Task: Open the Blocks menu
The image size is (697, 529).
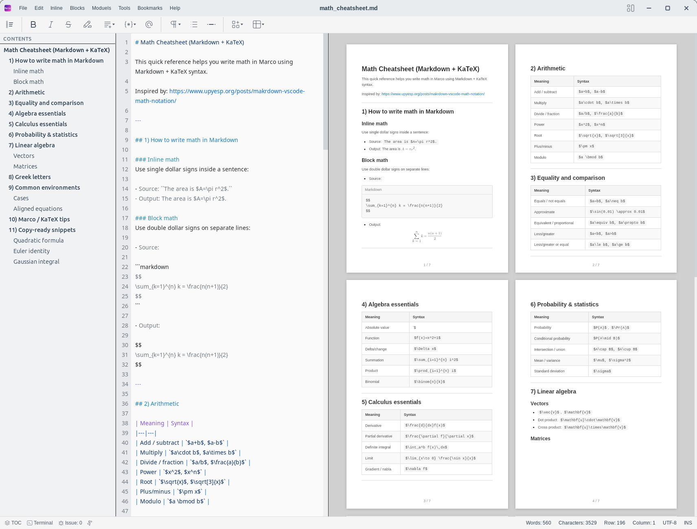Action: click(x=77, y=8)
